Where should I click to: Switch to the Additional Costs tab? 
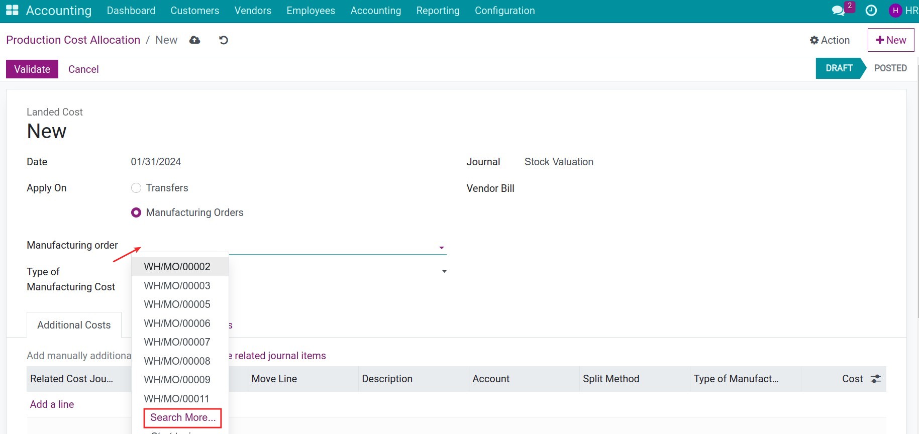coord(74,325)
